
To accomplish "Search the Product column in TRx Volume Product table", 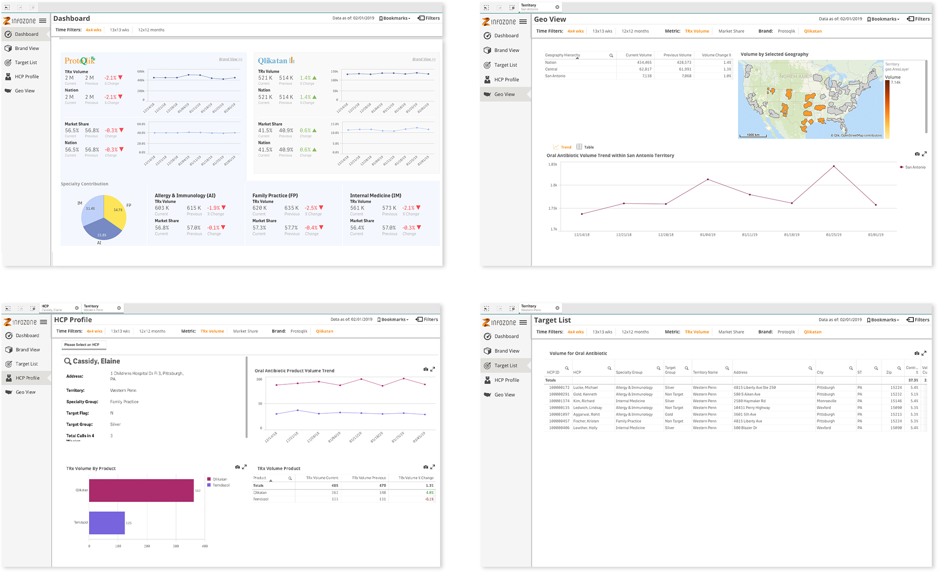I will 290,478.
